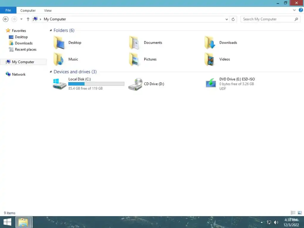Go up one level with Up arrow
Screen dimensions: 304x228
[x=28, y=19]
